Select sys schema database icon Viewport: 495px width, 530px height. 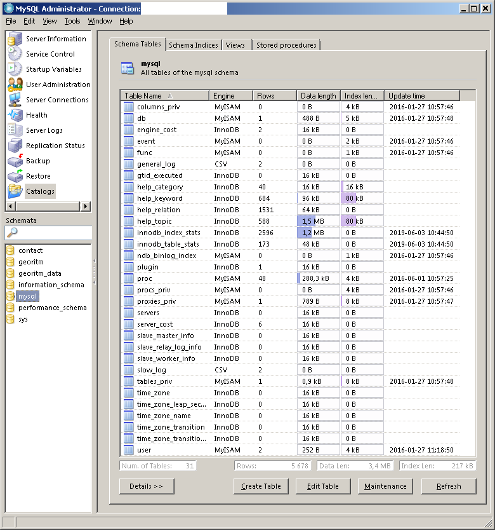(x=10, y=319)
